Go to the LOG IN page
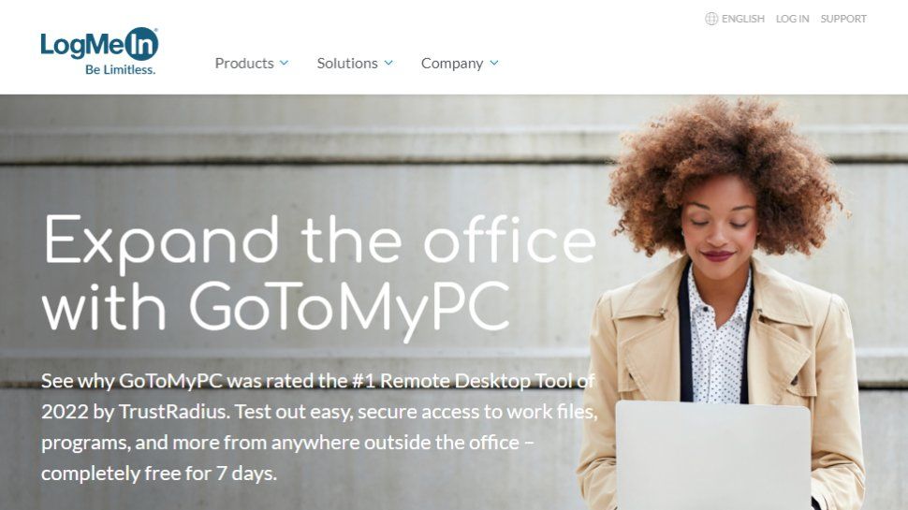908x510 pixels. pyautogui.click(x=792, y=19)
